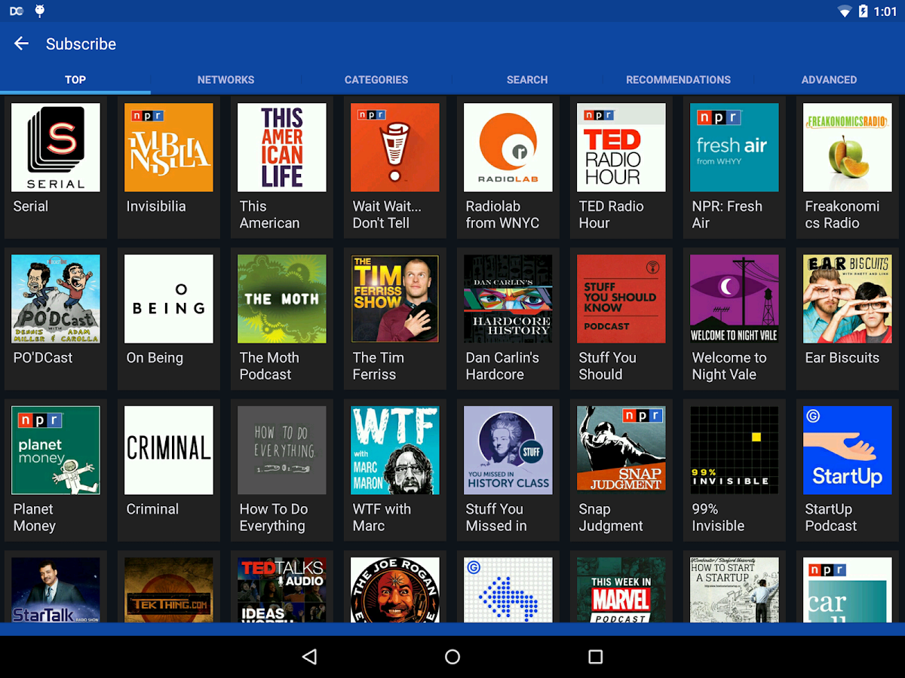
Task: Click the 'Ear Biscuits' title text
Action: pyautogui.click(x=842, y=358)
